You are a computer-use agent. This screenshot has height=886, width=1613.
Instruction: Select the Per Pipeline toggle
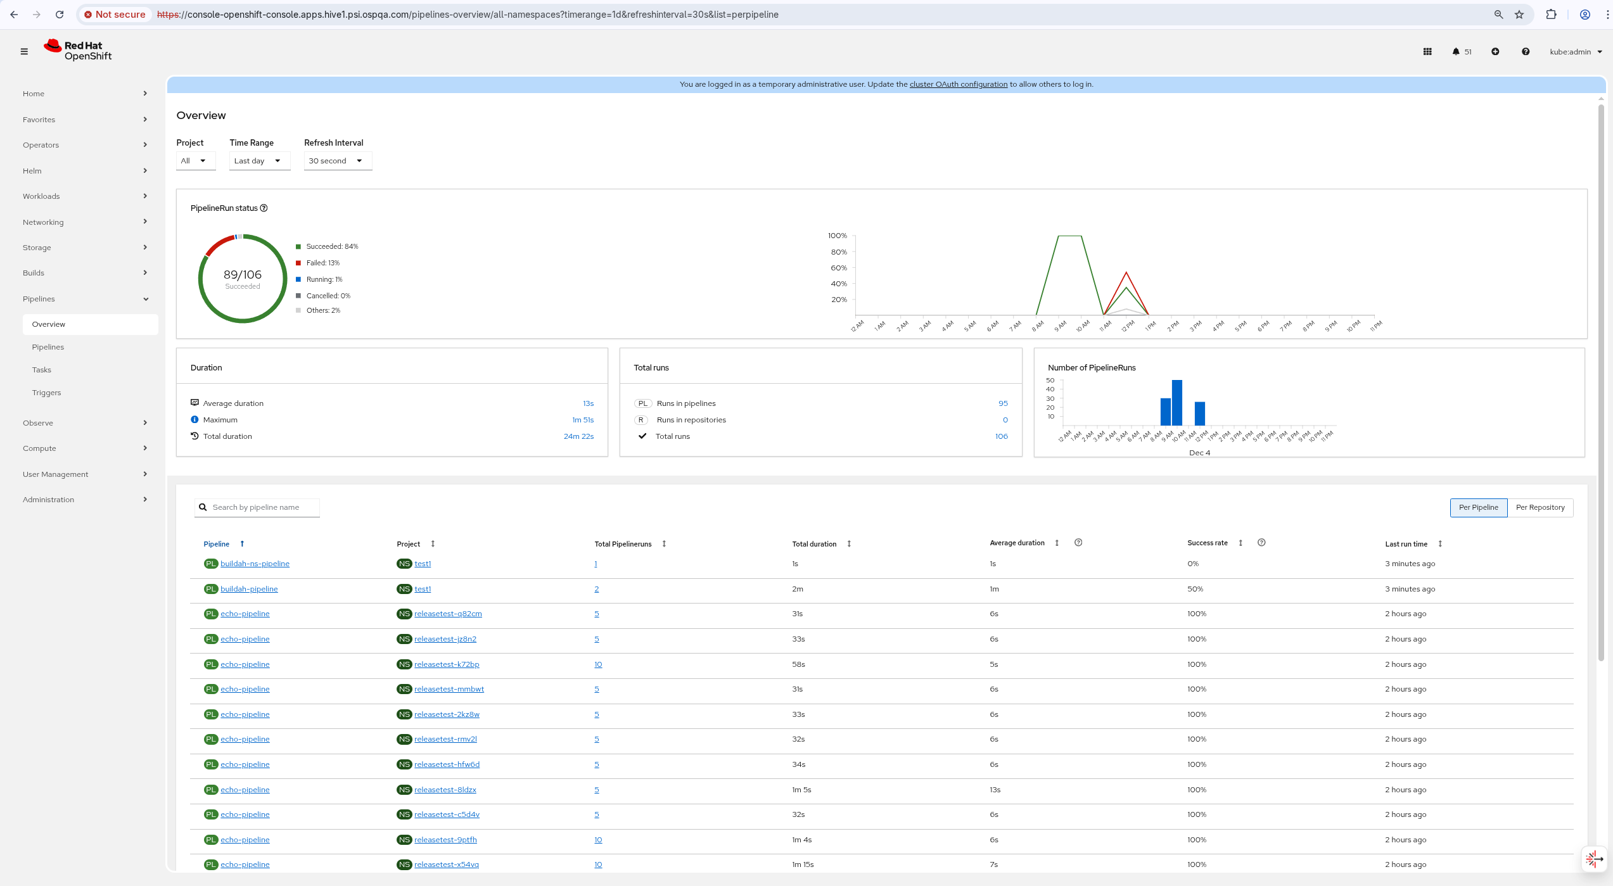(1478, 507)
